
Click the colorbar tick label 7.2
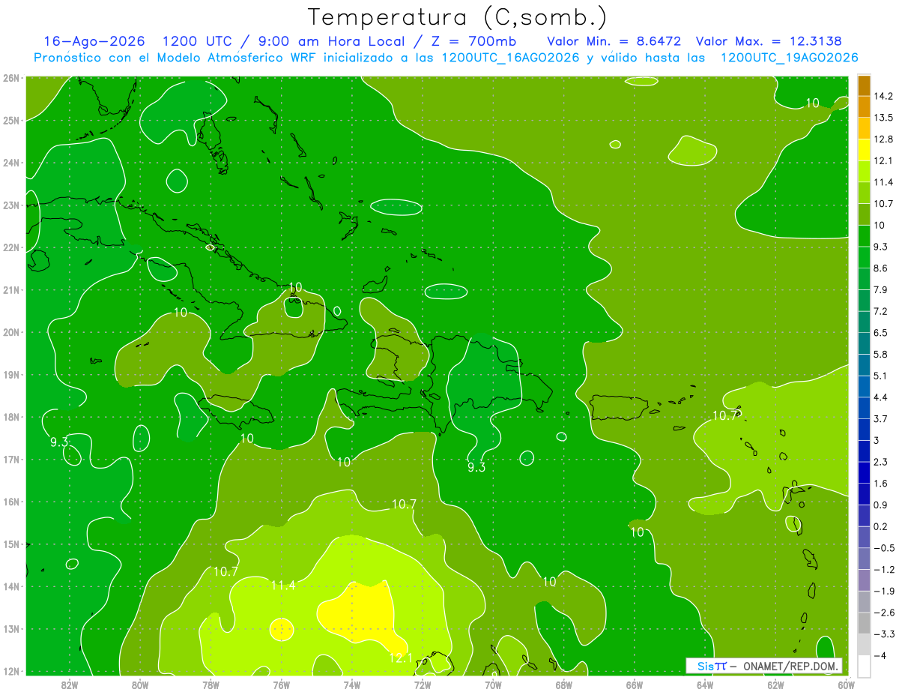point(881,310)
